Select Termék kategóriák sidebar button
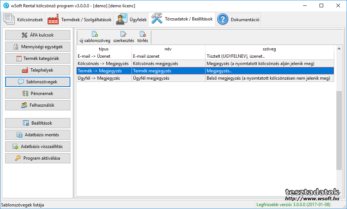Screen dimensions: 347x209 pos(38,58)
